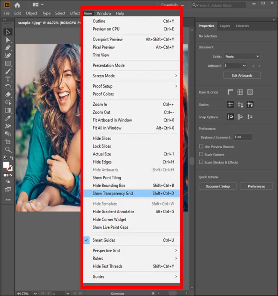Choose Show Transparency Grid
278x296 pixels.
coord(131,193)
